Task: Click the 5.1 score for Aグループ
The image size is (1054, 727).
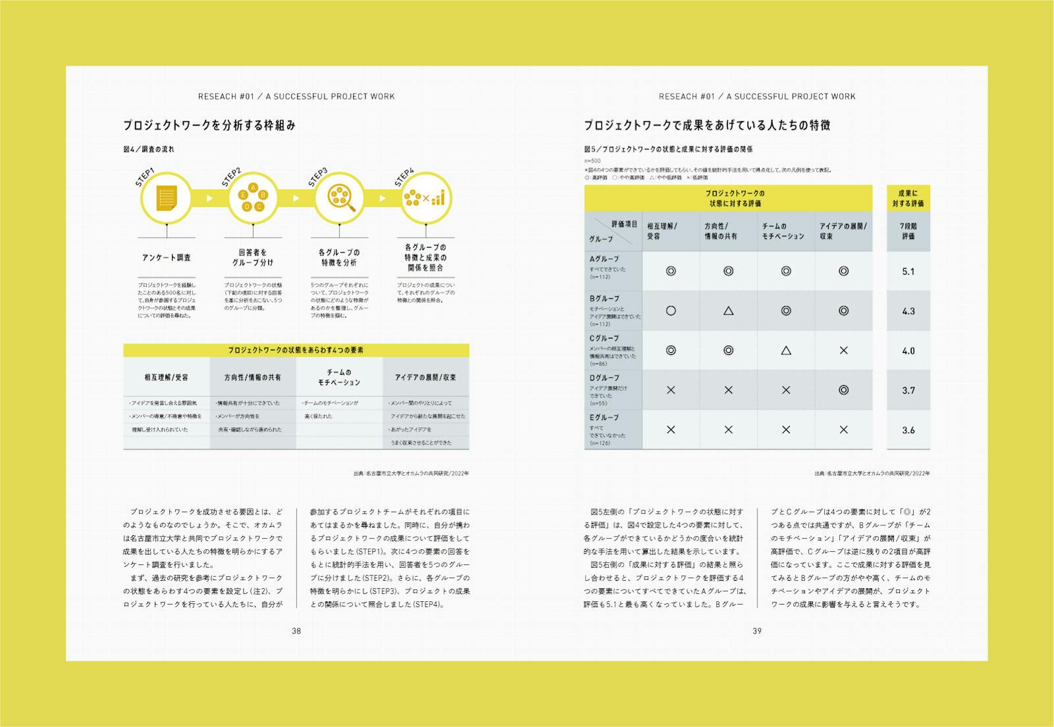Action: tap(908, 271)
